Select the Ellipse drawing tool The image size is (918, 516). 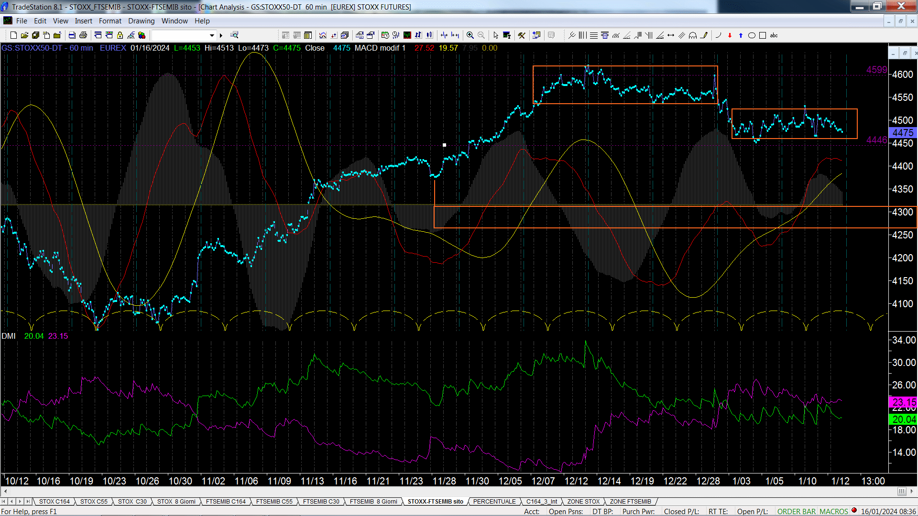click(x=752, y=35)
